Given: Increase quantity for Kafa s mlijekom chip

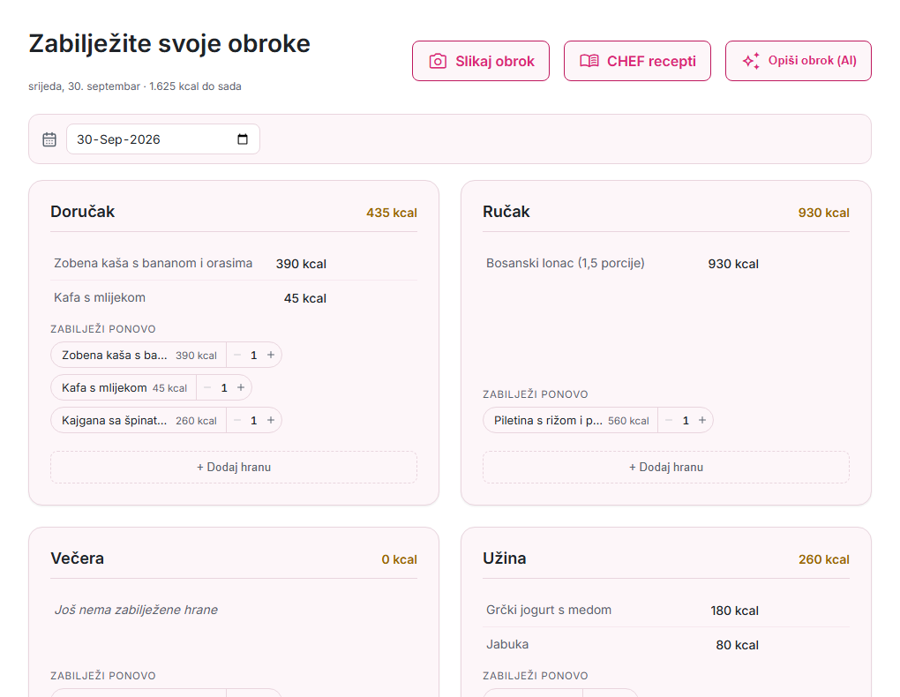Looking at the screenshot, I should 241,387.
